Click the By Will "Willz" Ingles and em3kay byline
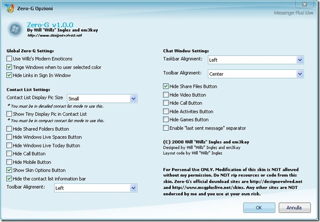320x222 pixels. [63, 30]
